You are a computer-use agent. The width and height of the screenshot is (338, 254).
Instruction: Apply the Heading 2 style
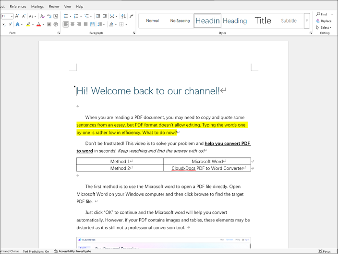[235, 21]
